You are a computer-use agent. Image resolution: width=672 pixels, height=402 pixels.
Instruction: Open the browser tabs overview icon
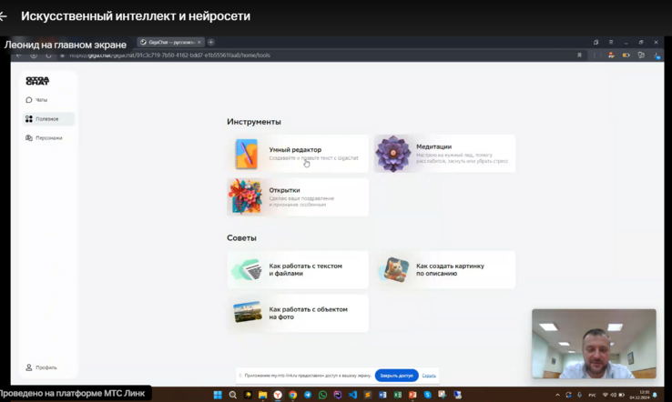[x=596, y=43]
